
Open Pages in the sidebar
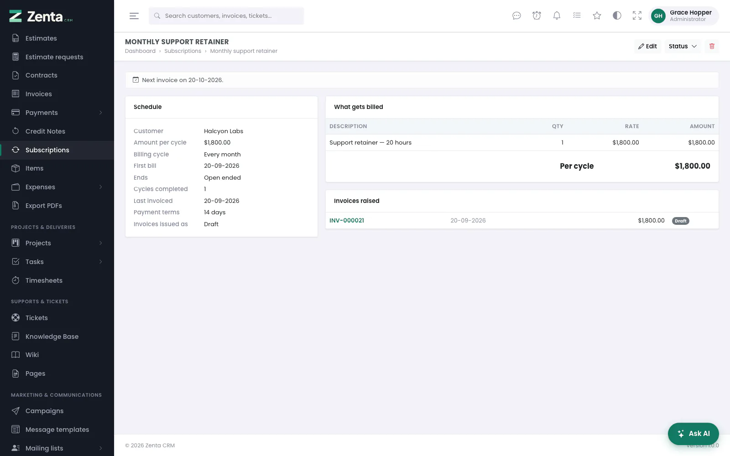click(57, 373)
